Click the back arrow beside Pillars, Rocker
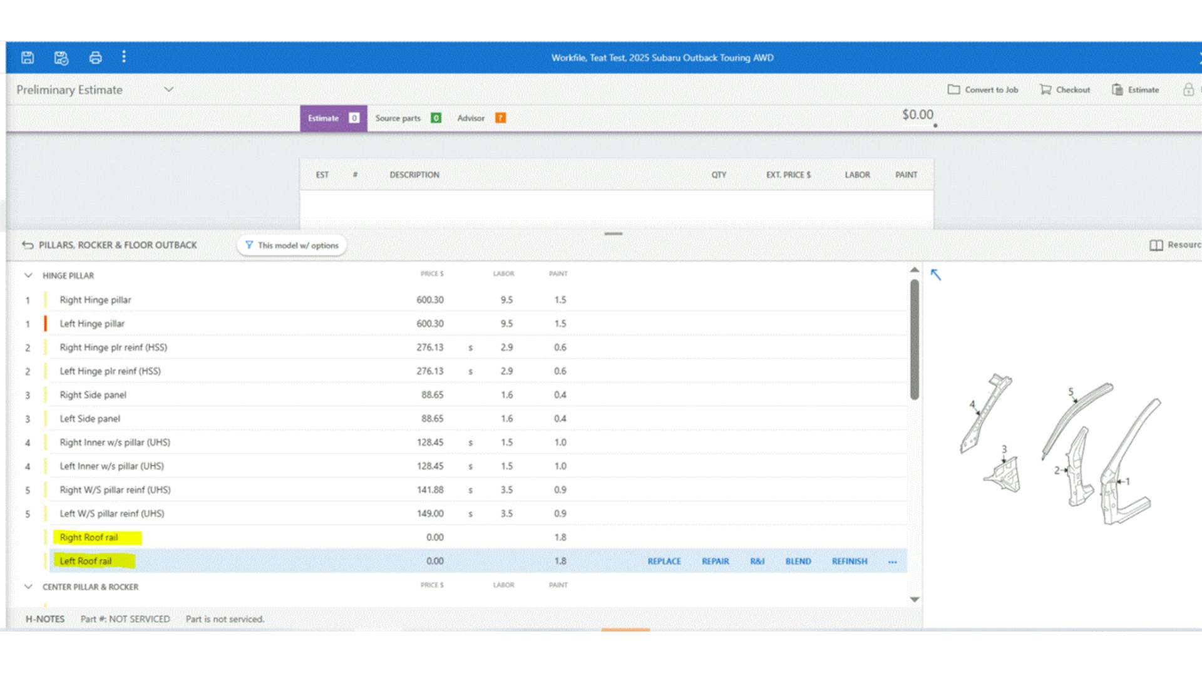Viewport: 1202px width, 676px height. point(28,245)
